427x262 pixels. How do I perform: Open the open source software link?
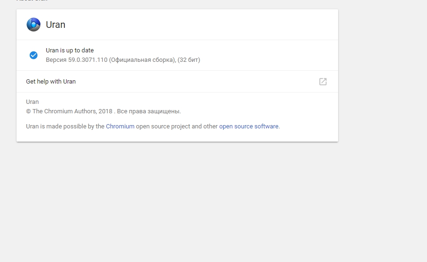tap(249, 127)
